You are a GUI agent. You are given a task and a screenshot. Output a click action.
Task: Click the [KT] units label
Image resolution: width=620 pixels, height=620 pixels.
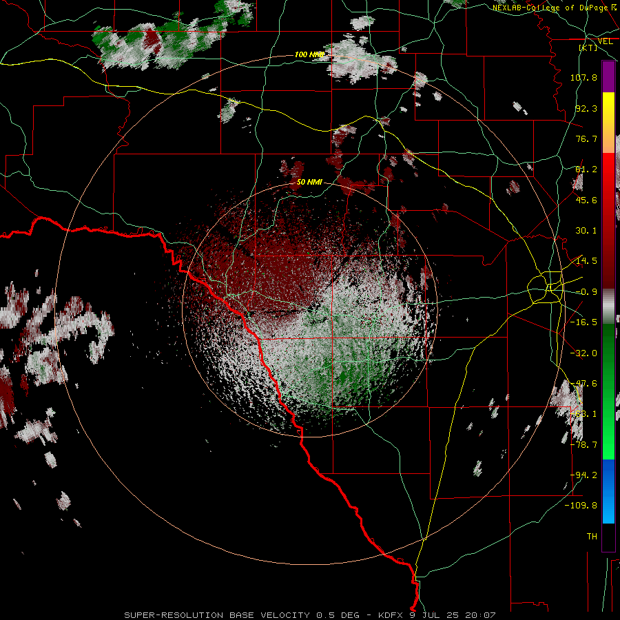(588, 48)
